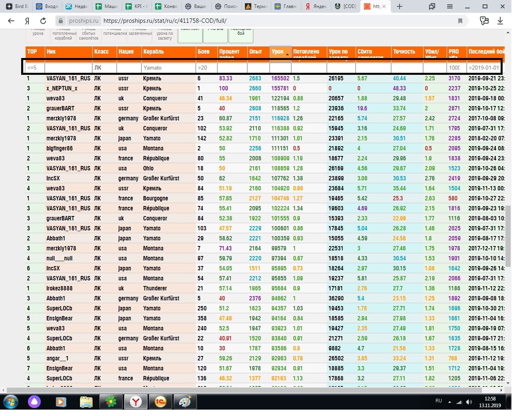
Task: Click the RU language indicator in tray
Action: click(439, 401)
